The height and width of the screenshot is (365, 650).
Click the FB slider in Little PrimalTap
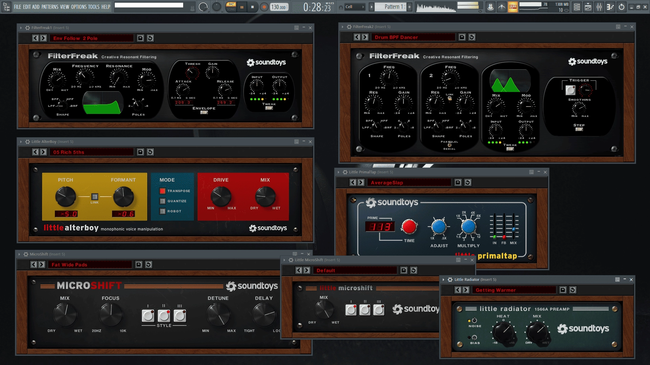pos(504,237)
